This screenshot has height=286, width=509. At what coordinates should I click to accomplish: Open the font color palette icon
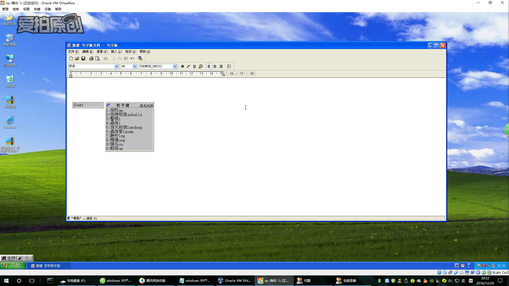point(201,66)
